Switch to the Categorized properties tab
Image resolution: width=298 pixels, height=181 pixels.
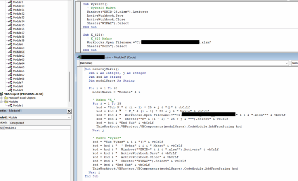coord(17,123)
